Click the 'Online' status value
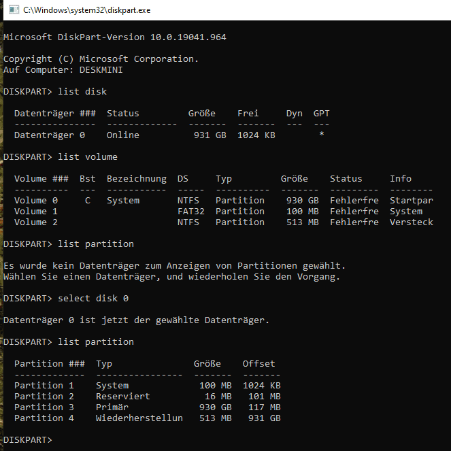This screenshot has height=451, width=451. click(x=123, y=135)
